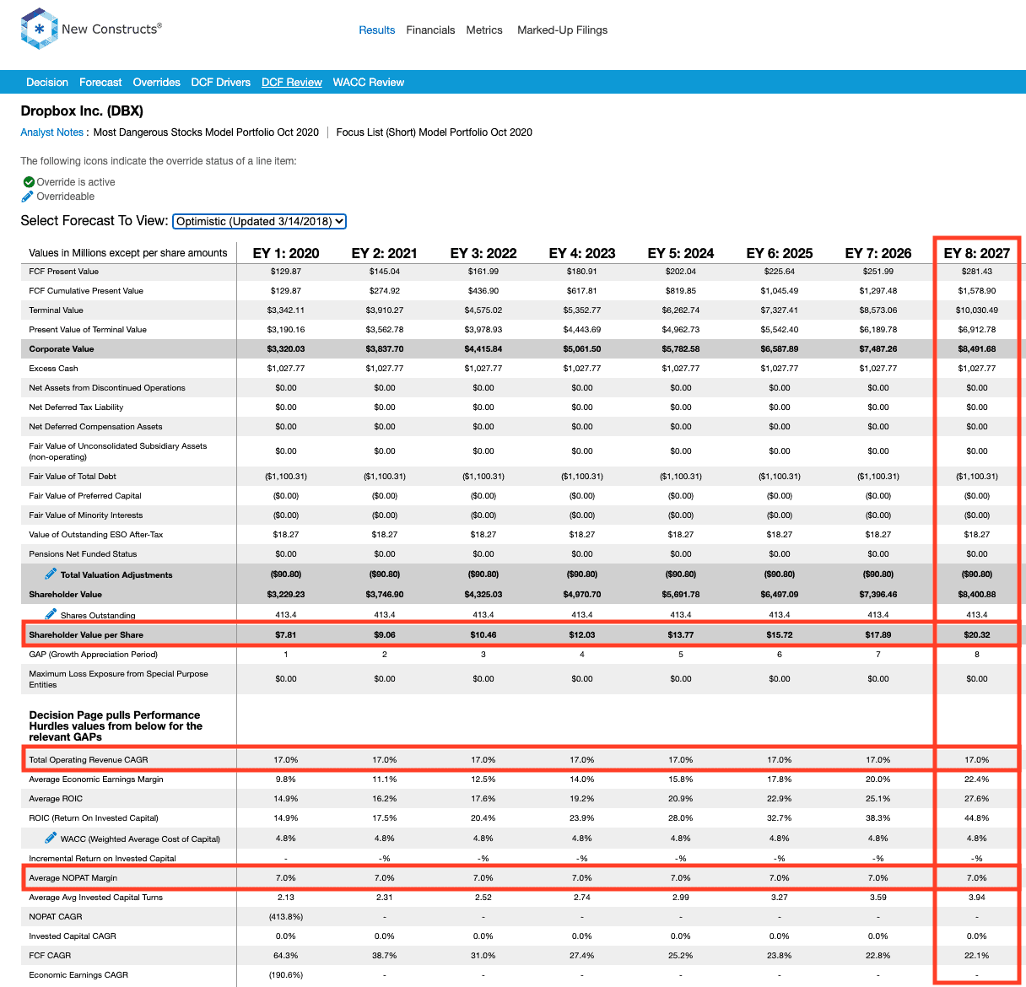Image resolution: width=1026 pixels, height=987 pixels.
Task: Open the Analyst Notes link
Action: tap(52, 132)
